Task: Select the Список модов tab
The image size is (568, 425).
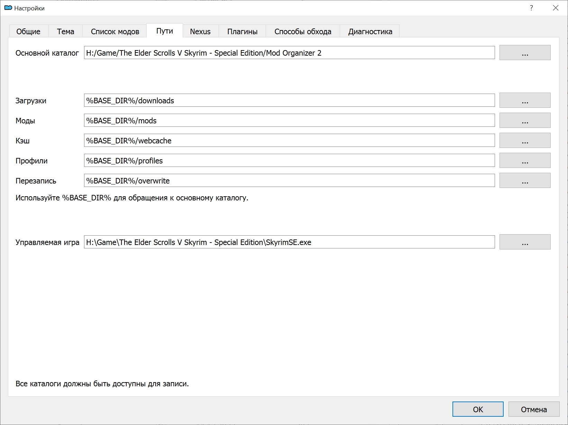Action: point(115,31)
